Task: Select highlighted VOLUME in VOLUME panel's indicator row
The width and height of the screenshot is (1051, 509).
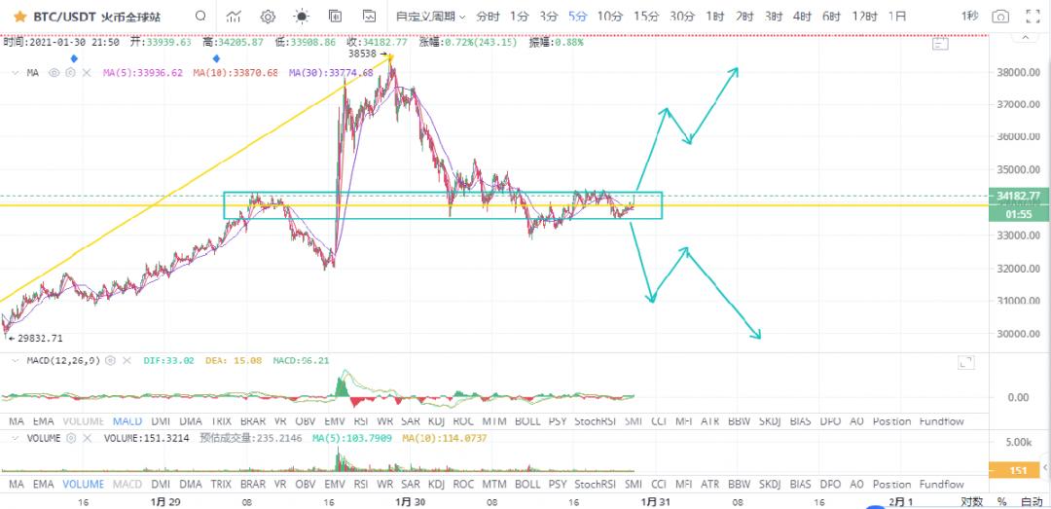Action: point(83,485)
